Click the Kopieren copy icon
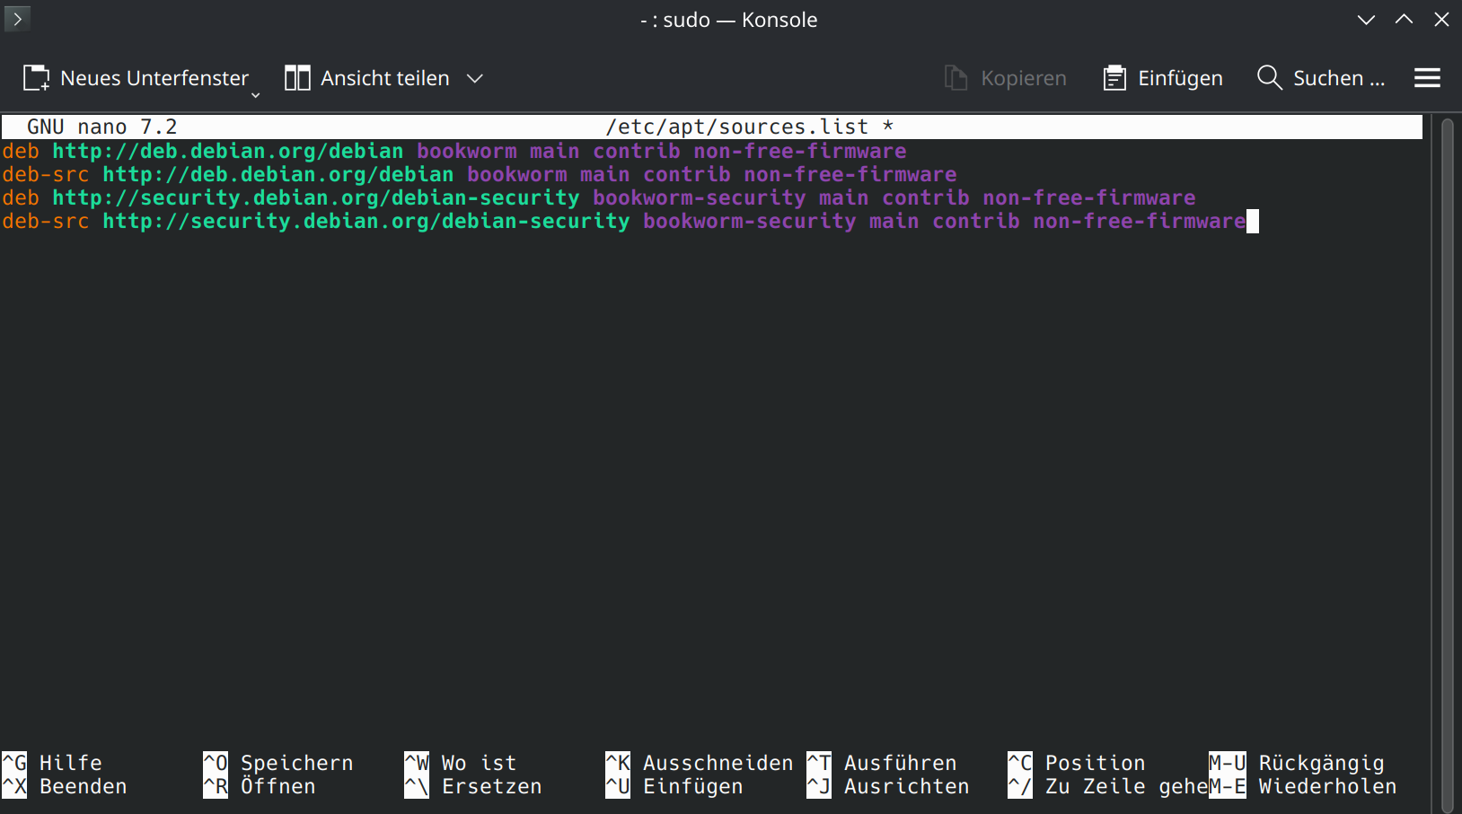Image resolution: width=1462 pixels, height=814 pixels. 956,78
